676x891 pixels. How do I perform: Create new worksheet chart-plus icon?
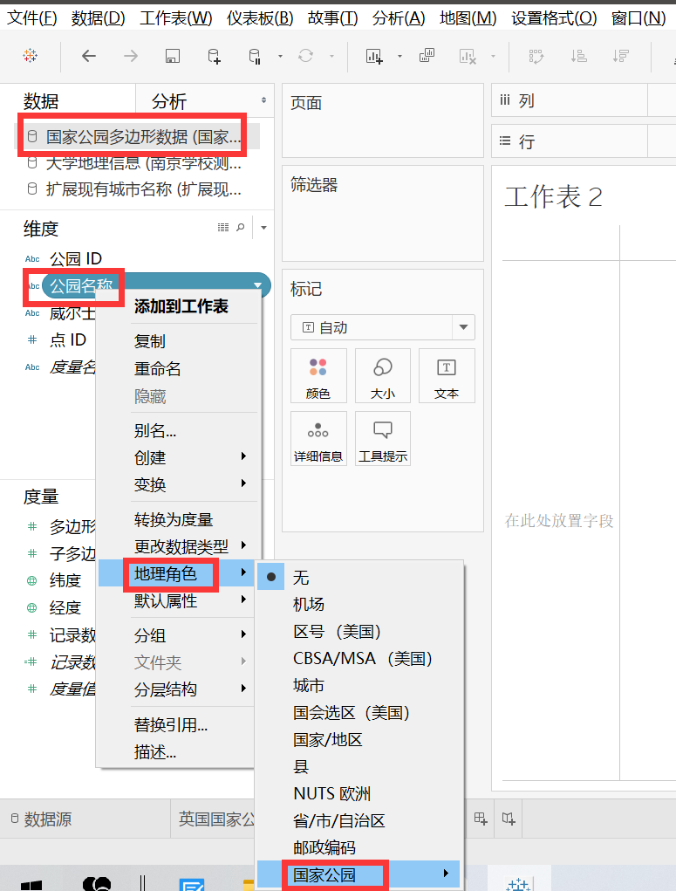click(374, 56)
